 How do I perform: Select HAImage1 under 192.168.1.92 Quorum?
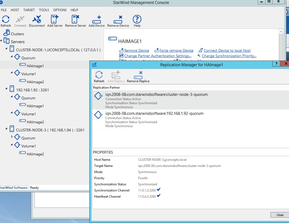coord(35,106)
